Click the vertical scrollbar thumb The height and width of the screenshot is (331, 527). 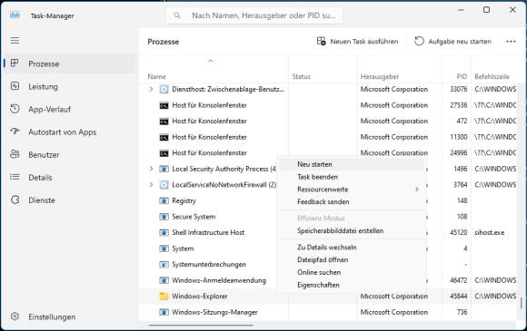522,303
